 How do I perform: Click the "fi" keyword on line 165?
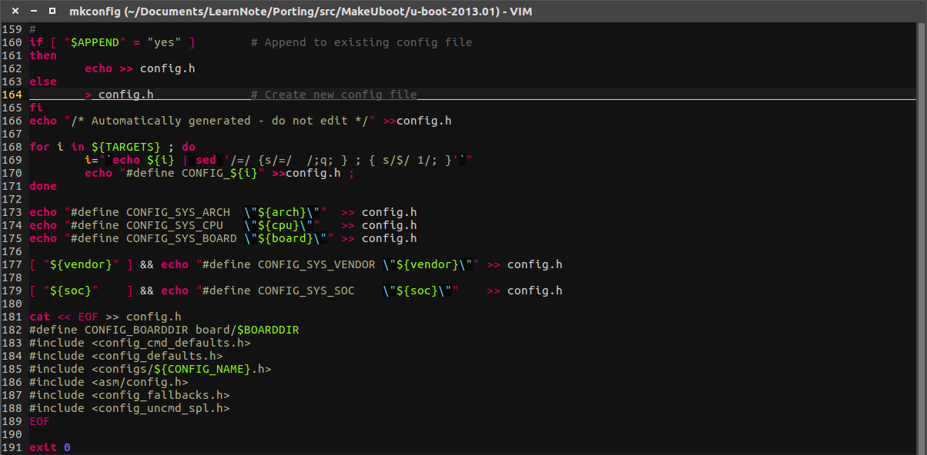(36, 108)
